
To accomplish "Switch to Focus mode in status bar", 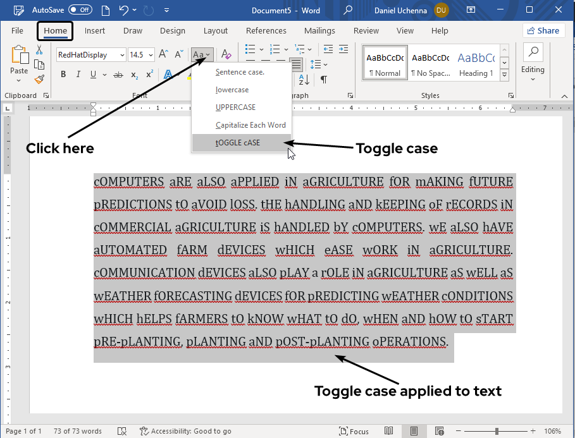I will pos(354,431).
